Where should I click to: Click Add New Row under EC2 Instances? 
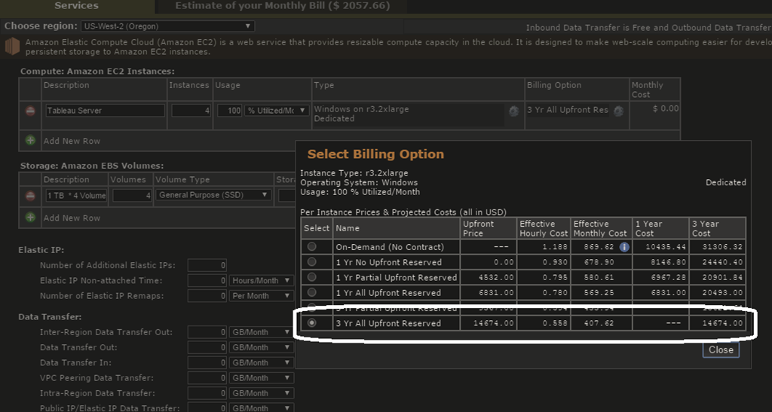[x=72, y=141]
